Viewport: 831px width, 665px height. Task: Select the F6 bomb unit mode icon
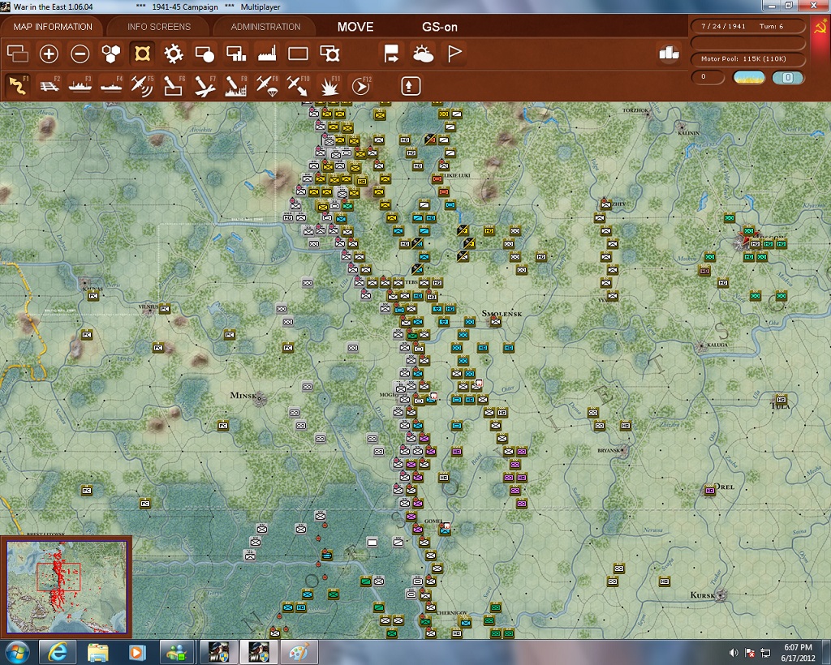click(174, 86)
